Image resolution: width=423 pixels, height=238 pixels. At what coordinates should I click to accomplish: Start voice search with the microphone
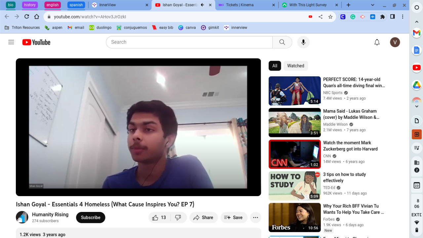point(303,42)
